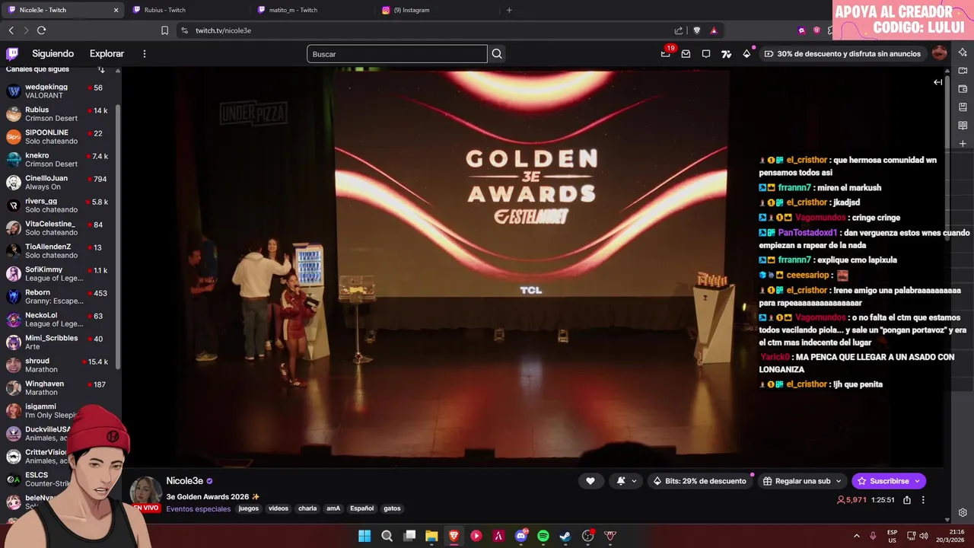Open the Get Bits diamond icon in header
Viewport: 974px width, 548px height.
point(746,54)
